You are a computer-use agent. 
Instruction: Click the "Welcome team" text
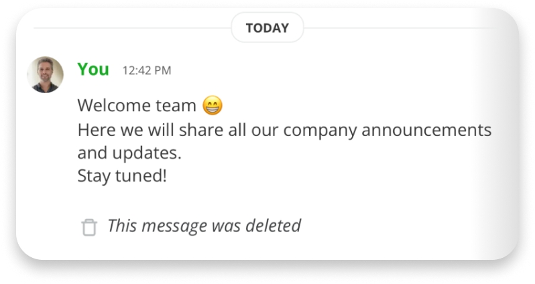[x=137, y=106]
